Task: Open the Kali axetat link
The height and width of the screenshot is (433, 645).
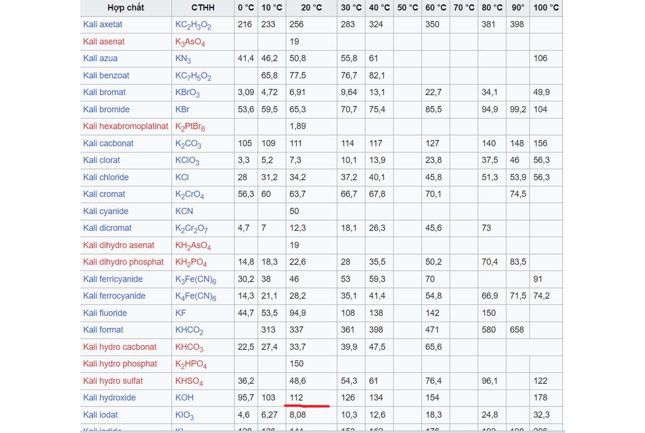Action: click(103, 25)
